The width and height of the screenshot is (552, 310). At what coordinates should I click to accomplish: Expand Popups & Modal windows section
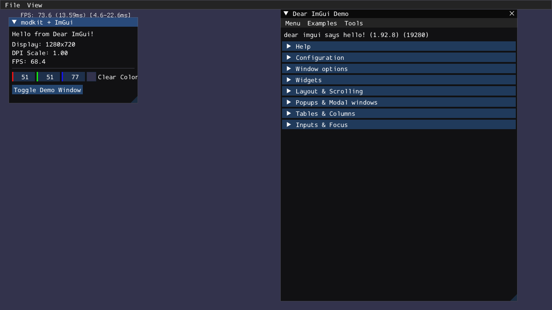(x=399, y=102)
